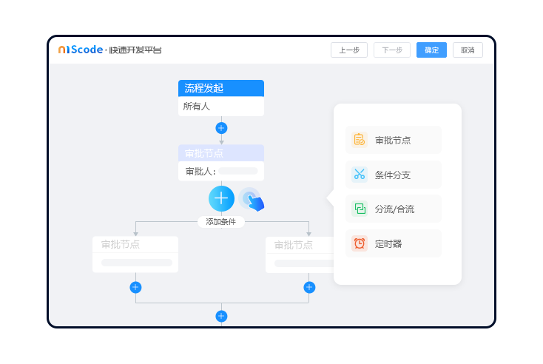Select the 条件分支 menu option
543x364 pixels.
[394, 175]
